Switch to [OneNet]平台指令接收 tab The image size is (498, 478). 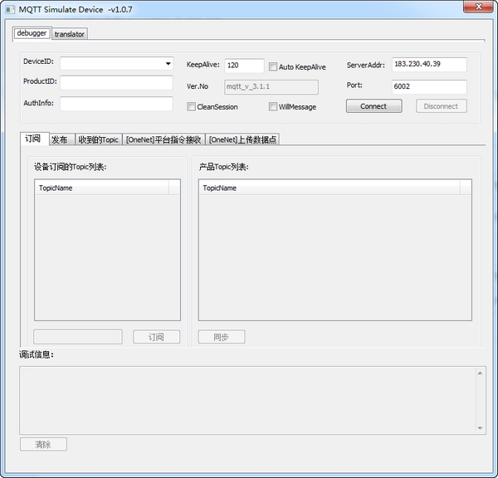(x=164, y=139)
